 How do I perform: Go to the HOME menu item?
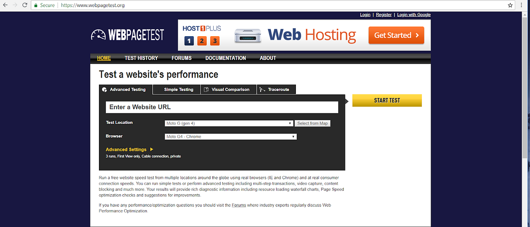(104, 58)
